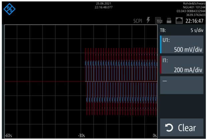Tap the TB 5 s/div timebase setting
Screen dimensions: 207x140
tap(182, 30)
